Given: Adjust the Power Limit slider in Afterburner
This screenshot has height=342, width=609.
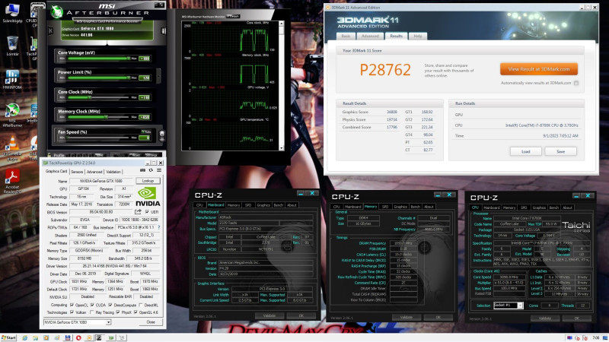Looking at the screenshot, I should tap(100, 78).
